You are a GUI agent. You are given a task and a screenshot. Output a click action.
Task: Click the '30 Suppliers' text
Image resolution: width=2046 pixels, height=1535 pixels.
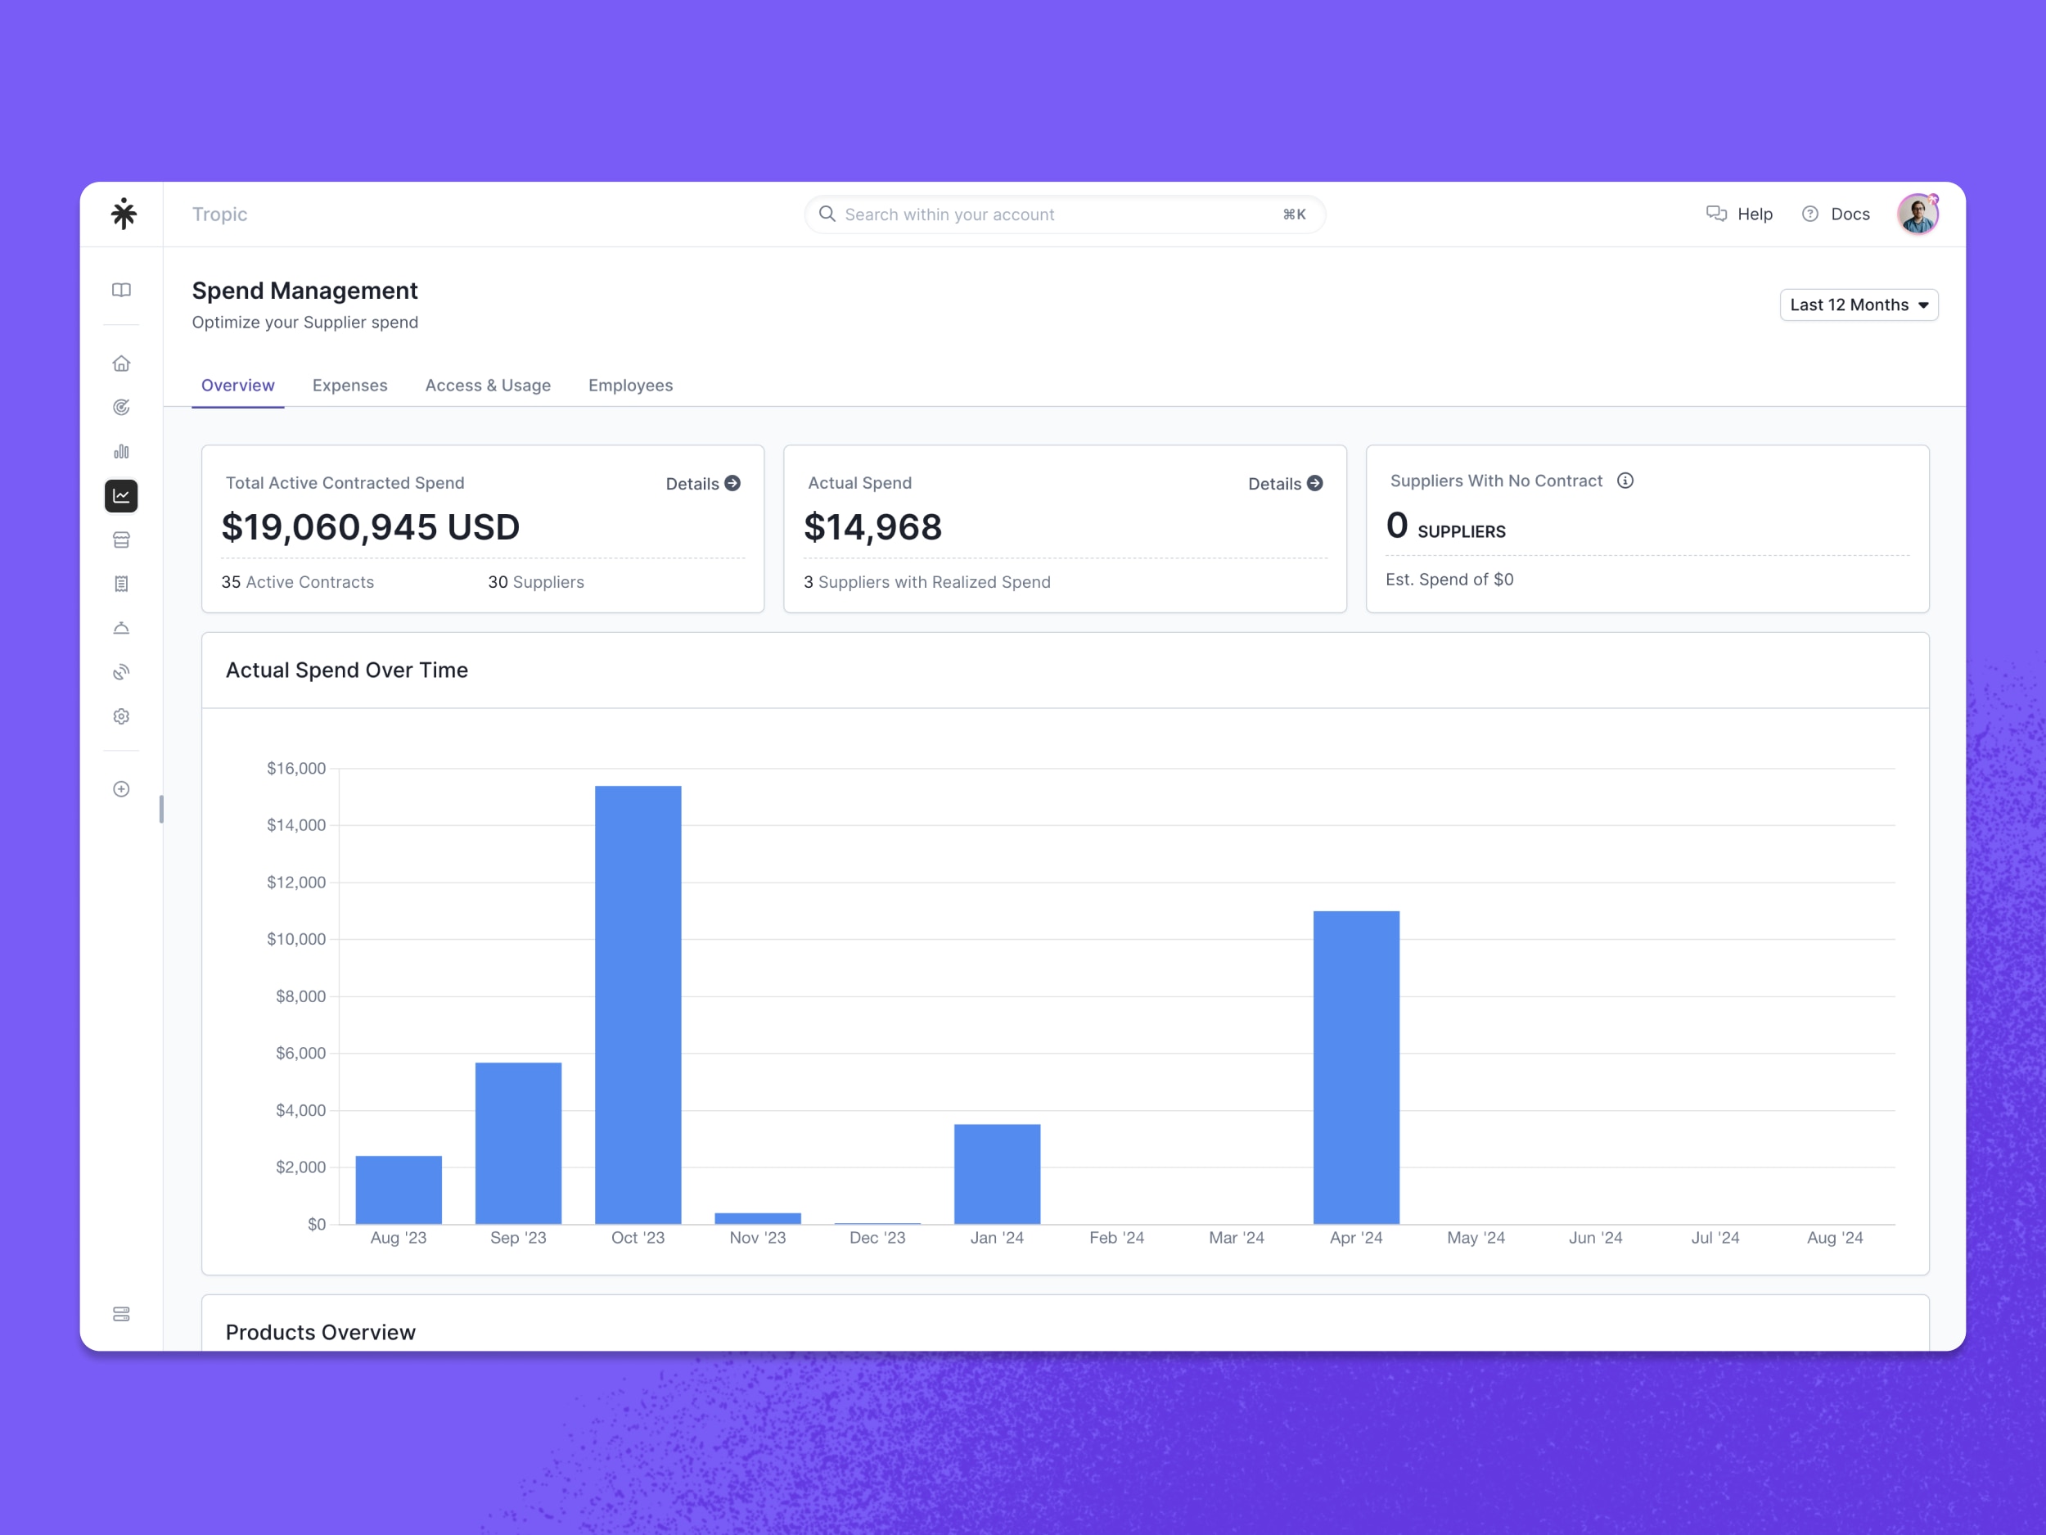tap(537, 582)
